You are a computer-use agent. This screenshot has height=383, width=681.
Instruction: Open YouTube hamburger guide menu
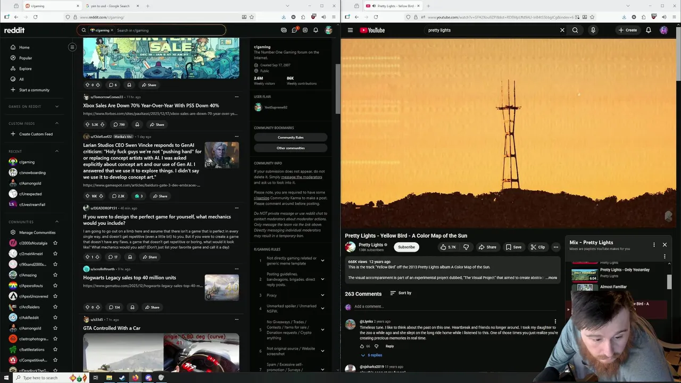pos(350,30)
